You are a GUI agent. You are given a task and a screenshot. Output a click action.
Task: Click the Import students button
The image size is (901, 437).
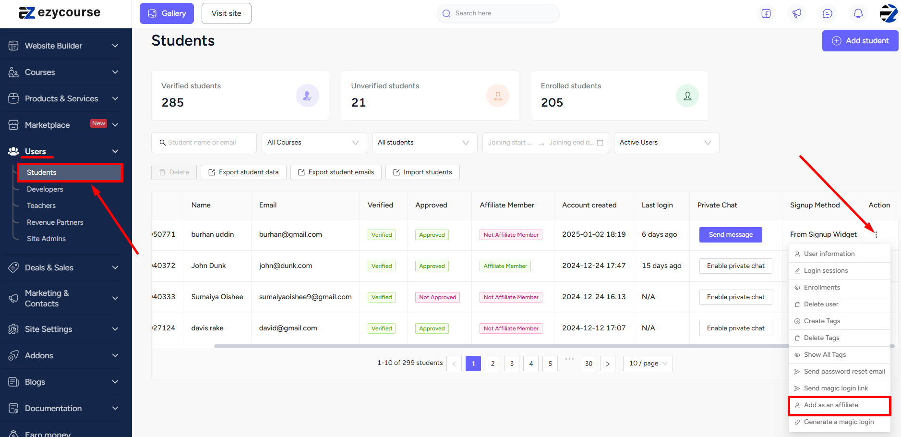point(422,172)
